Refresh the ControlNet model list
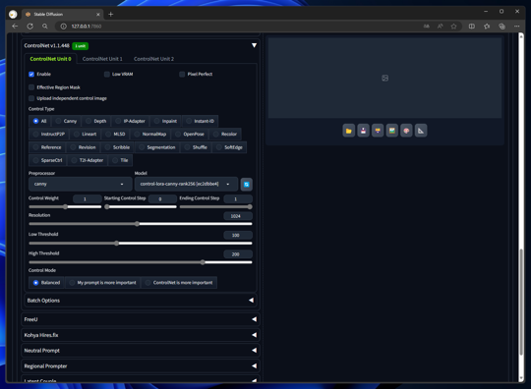This screenshot has width=531, height=389. [x=247, y=185]
